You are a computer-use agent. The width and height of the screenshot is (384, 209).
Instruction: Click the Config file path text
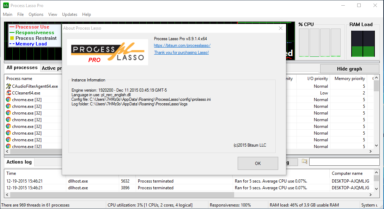(141, 99)
